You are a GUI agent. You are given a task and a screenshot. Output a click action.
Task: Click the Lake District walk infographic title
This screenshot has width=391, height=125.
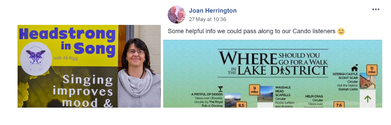pos(273,63)
